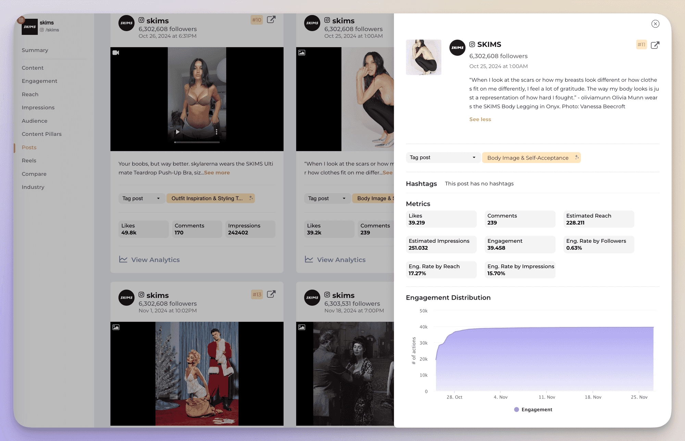The image size is (685, 441).
Task: Click Eng. Rate by Impressions 15.70% tile
Action: pos(520,270)
